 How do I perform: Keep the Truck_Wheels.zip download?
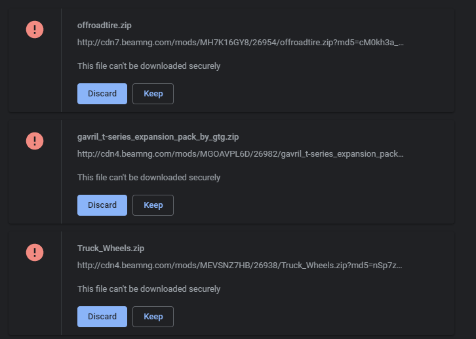pos(153,316)
